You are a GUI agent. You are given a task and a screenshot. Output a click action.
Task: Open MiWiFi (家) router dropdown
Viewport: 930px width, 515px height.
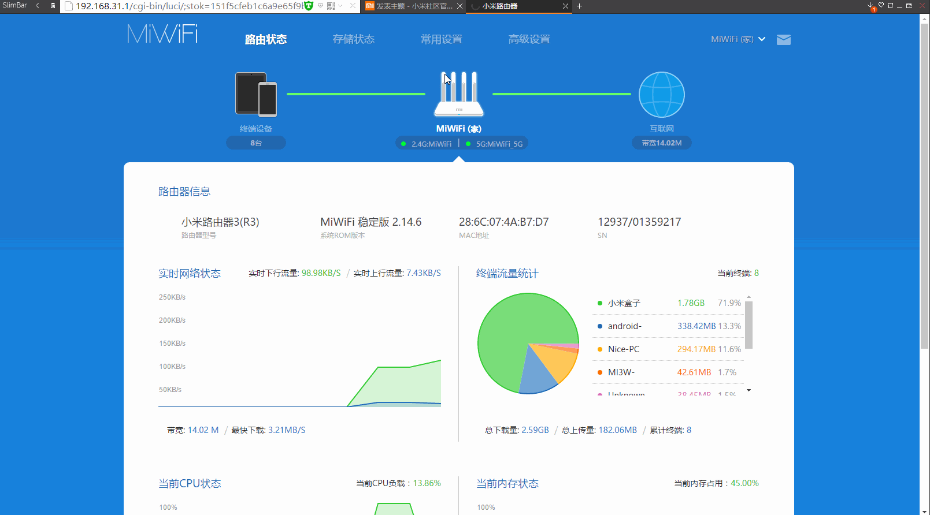coord(738,39)
